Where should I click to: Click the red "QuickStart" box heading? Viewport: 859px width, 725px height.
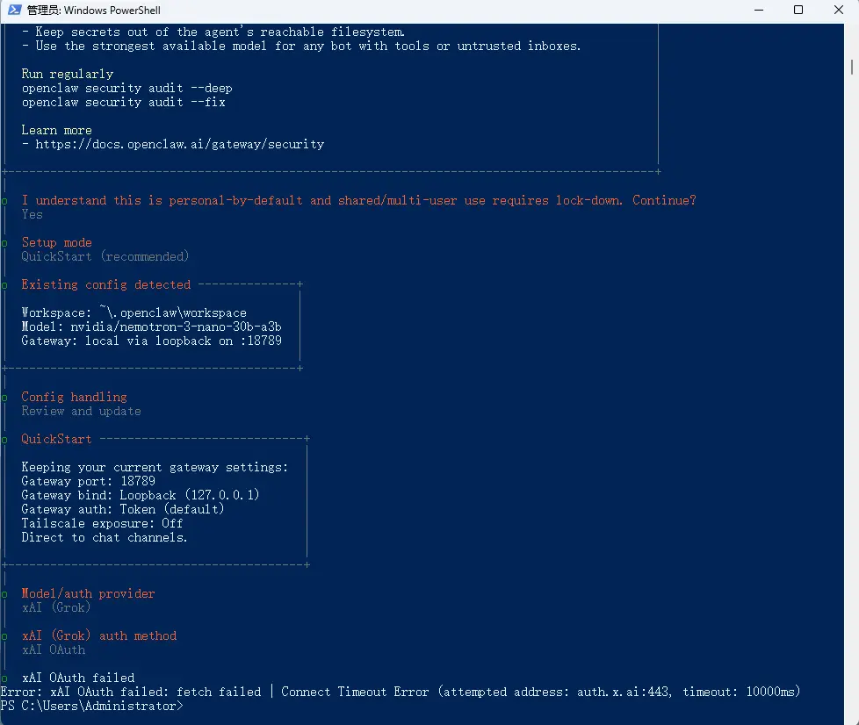point(56,439)
